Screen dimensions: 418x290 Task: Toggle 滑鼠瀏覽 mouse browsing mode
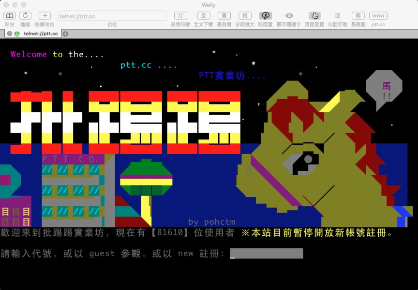click(314, 16)
